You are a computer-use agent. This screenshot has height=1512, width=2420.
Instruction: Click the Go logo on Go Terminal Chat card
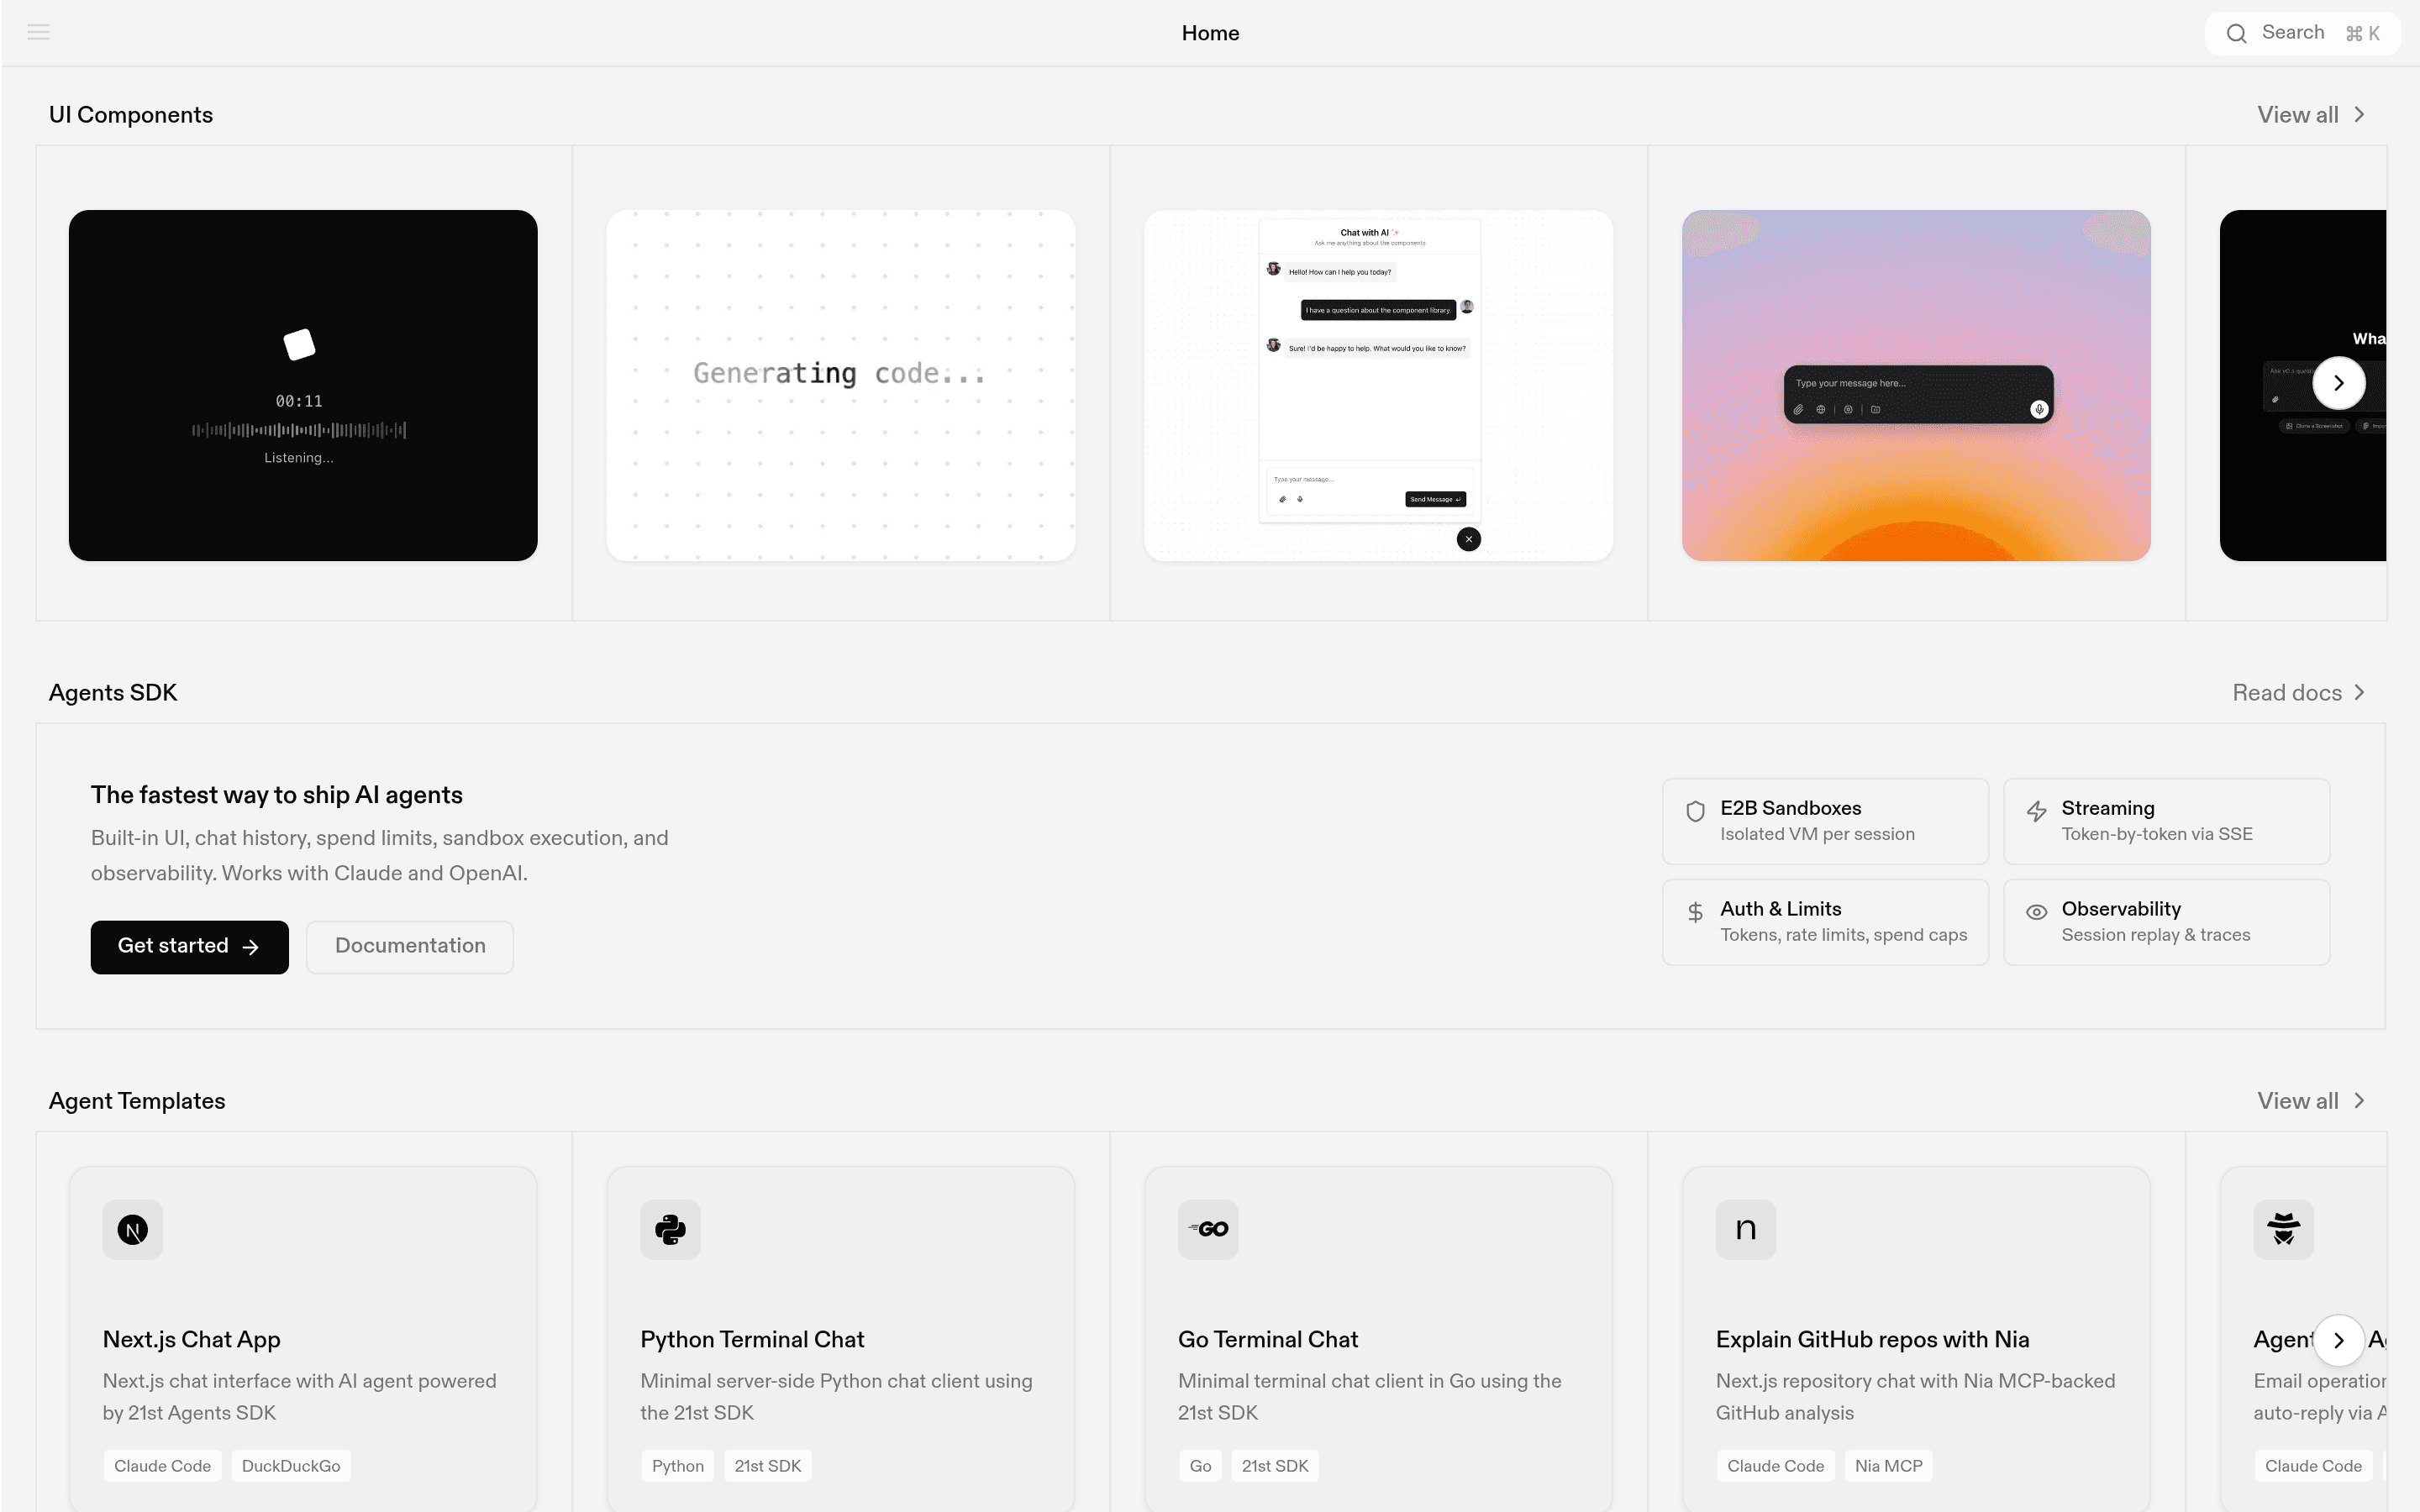(x=1207, y=1229)
